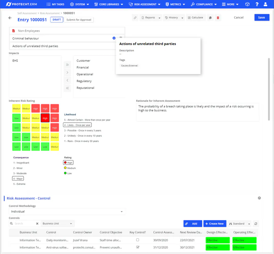
Task: Click the back arrow beside Entry 1000051
Action: click(x=10, y=18)
